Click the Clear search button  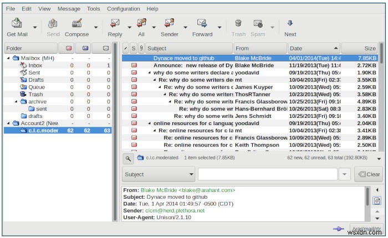click(x=369, y=174)
